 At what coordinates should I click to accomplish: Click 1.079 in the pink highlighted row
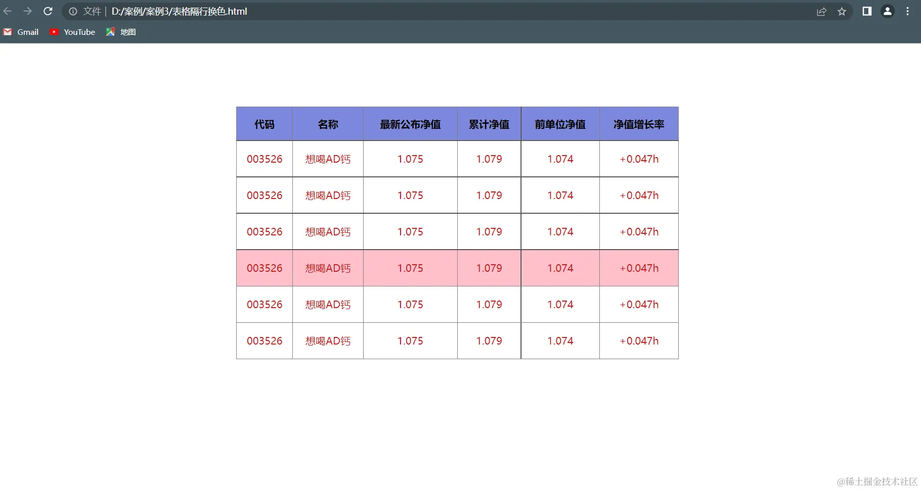[x=489, y=268]
